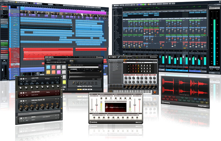The height and width of the screenshot is (141, 221).
Task: Click the yellow button below Groove Agent's knobs
Action: coord(79,90)
